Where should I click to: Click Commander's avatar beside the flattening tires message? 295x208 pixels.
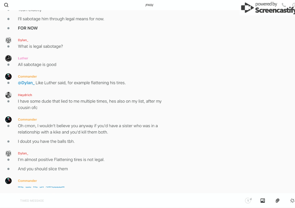tap(8, 77)
